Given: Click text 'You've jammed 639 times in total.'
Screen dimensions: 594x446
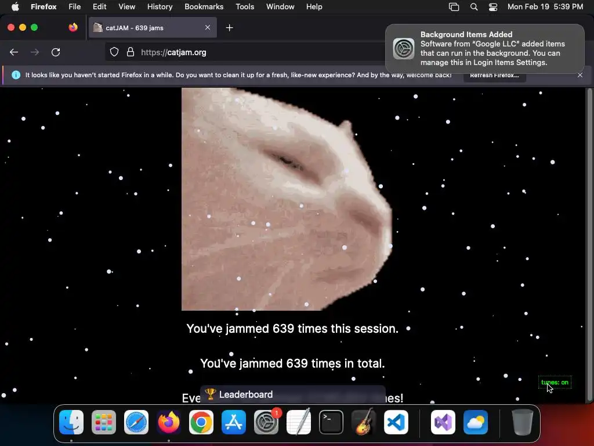Looking at the screenshot, I should tap(292, 364).
